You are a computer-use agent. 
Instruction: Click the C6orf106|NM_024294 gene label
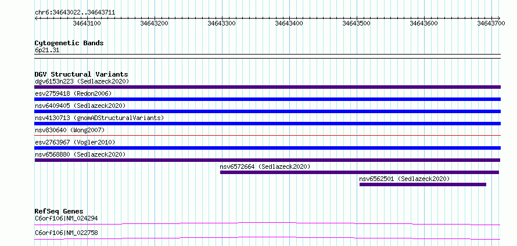point(66,218)
